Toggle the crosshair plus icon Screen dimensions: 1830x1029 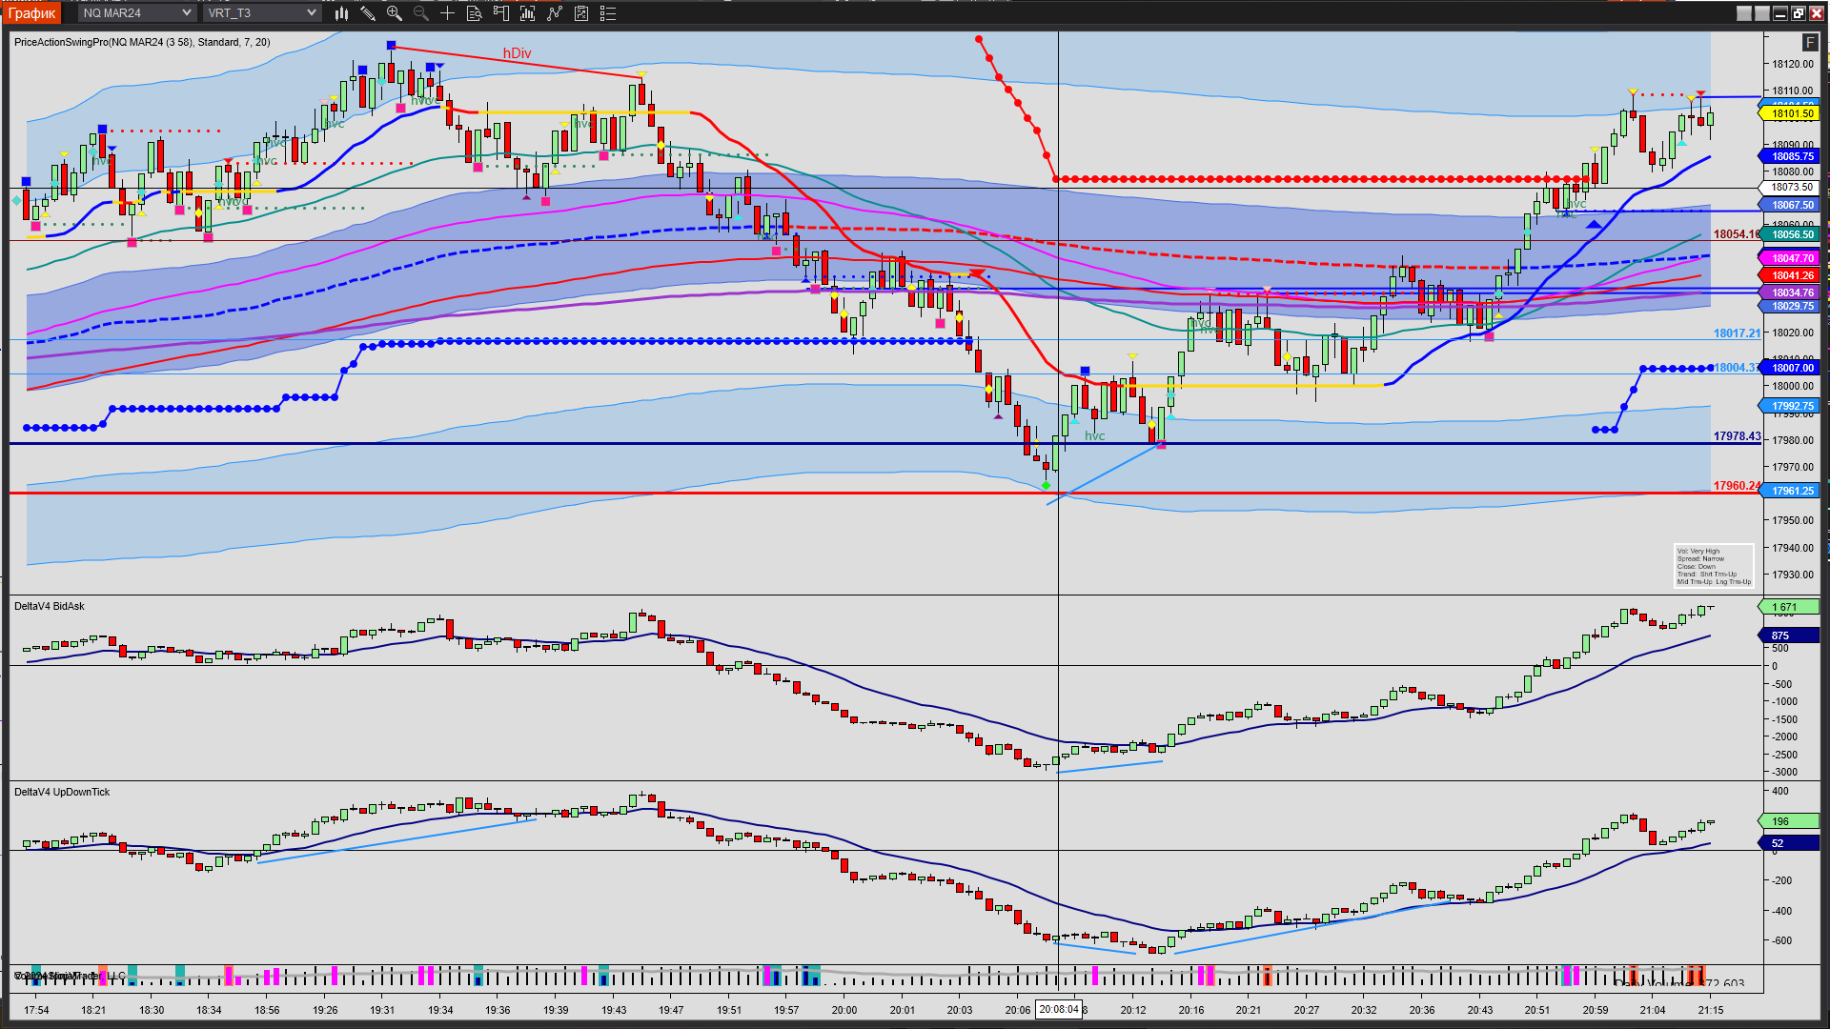[447, 13]
